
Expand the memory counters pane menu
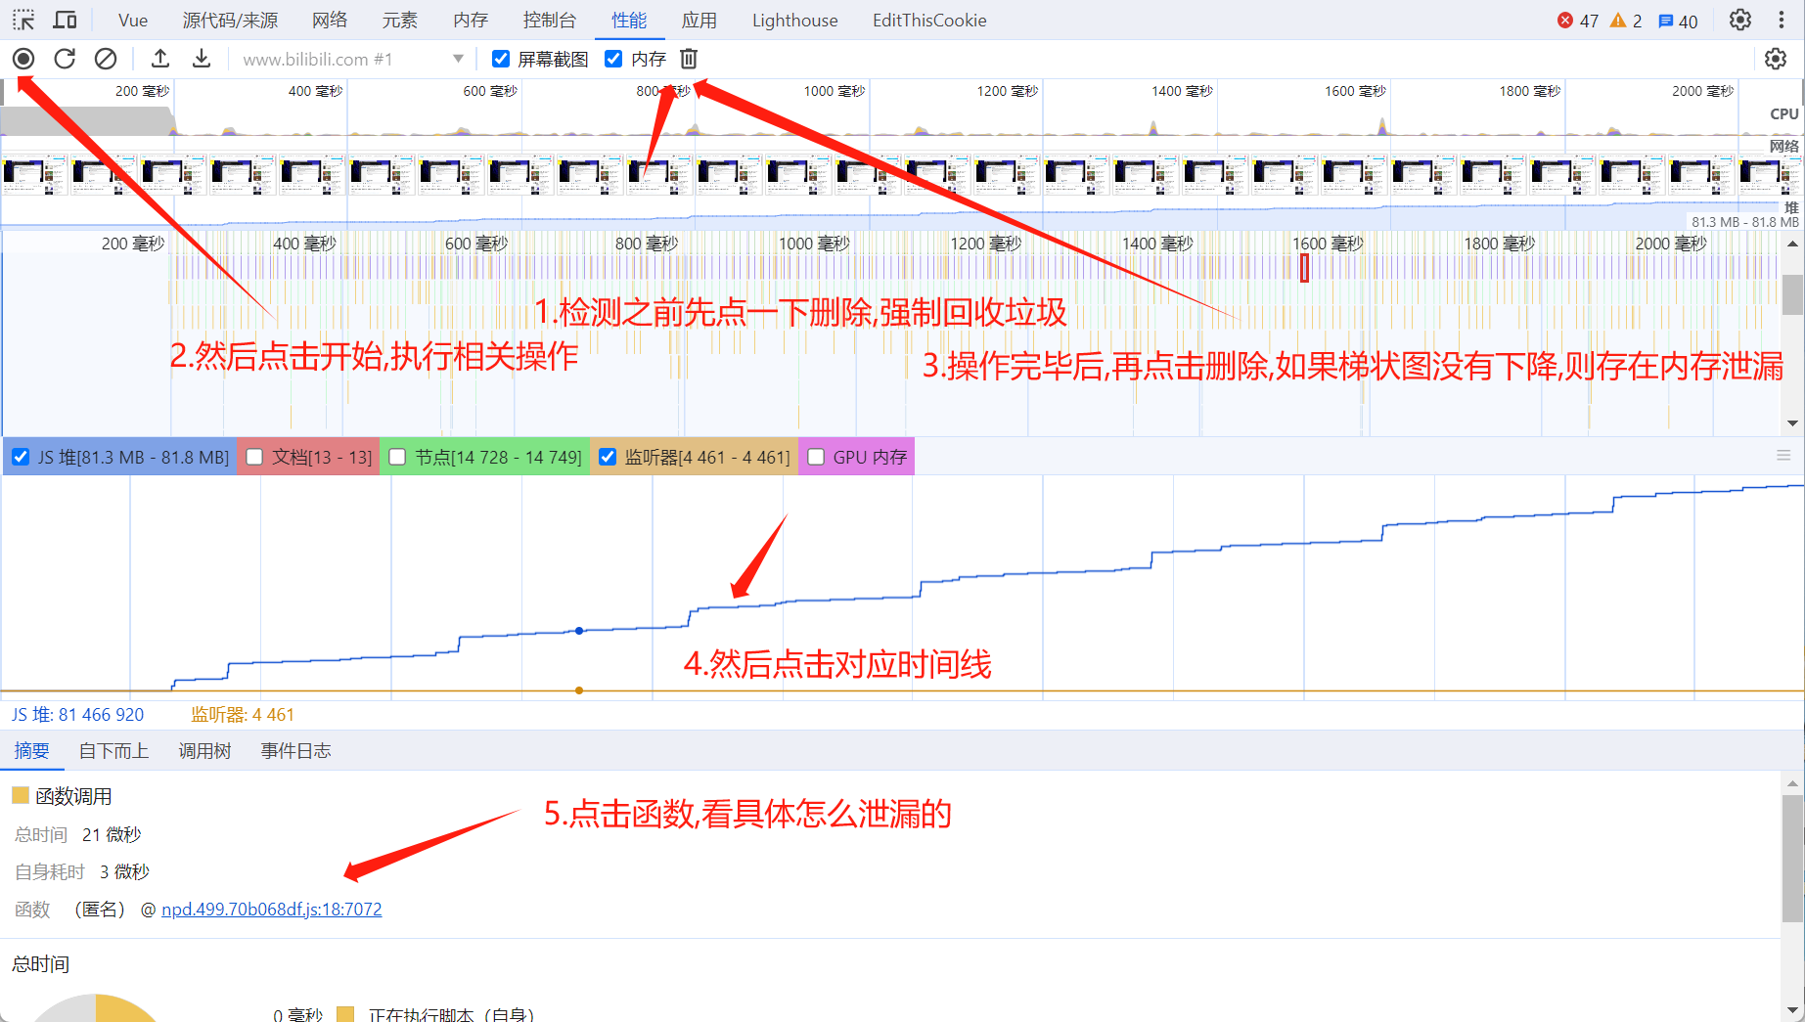click(1783, 456)
